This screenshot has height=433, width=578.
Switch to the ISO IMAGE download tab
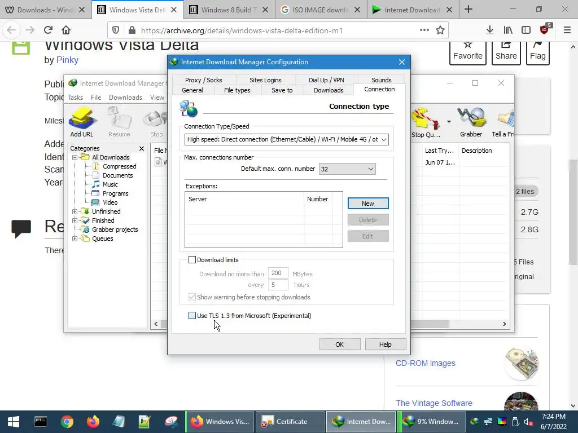321,10
